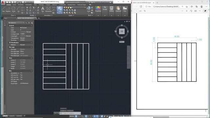Screen dimensions: 210x118
Task: Zoom in the PDF with plus icon
Action: (187, 11)
